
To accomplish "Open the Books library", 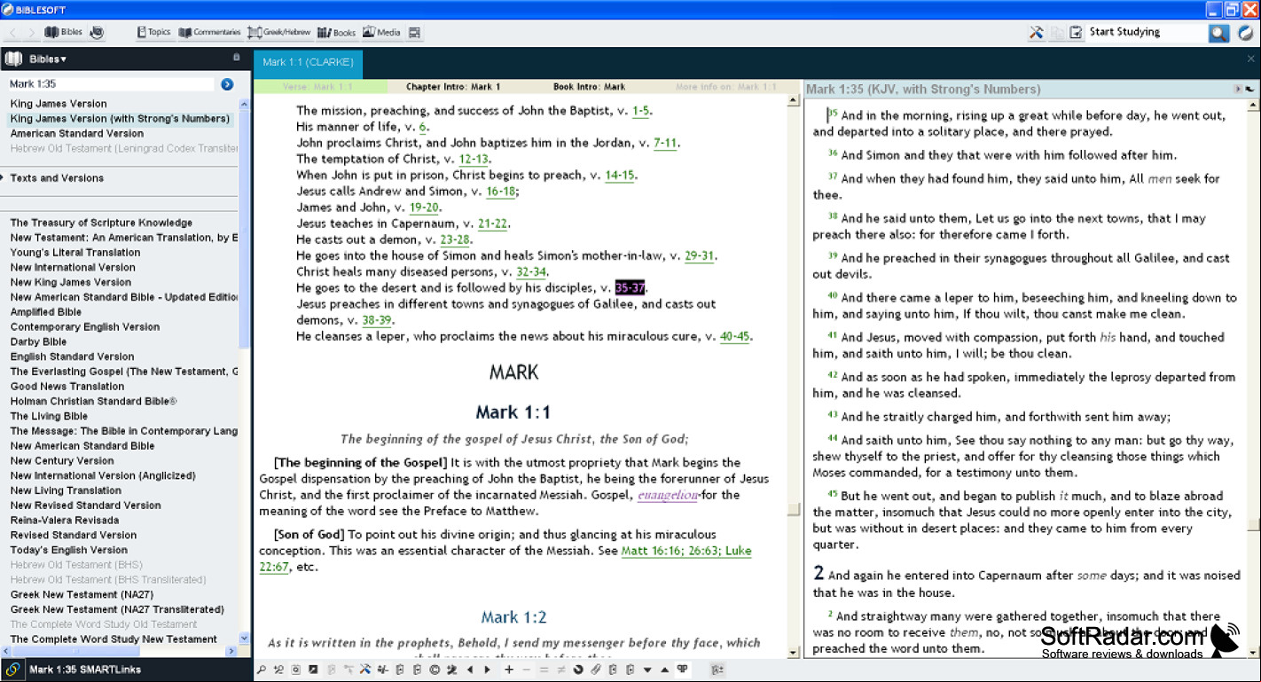I will pyautogui.click(x=336, y=33).
